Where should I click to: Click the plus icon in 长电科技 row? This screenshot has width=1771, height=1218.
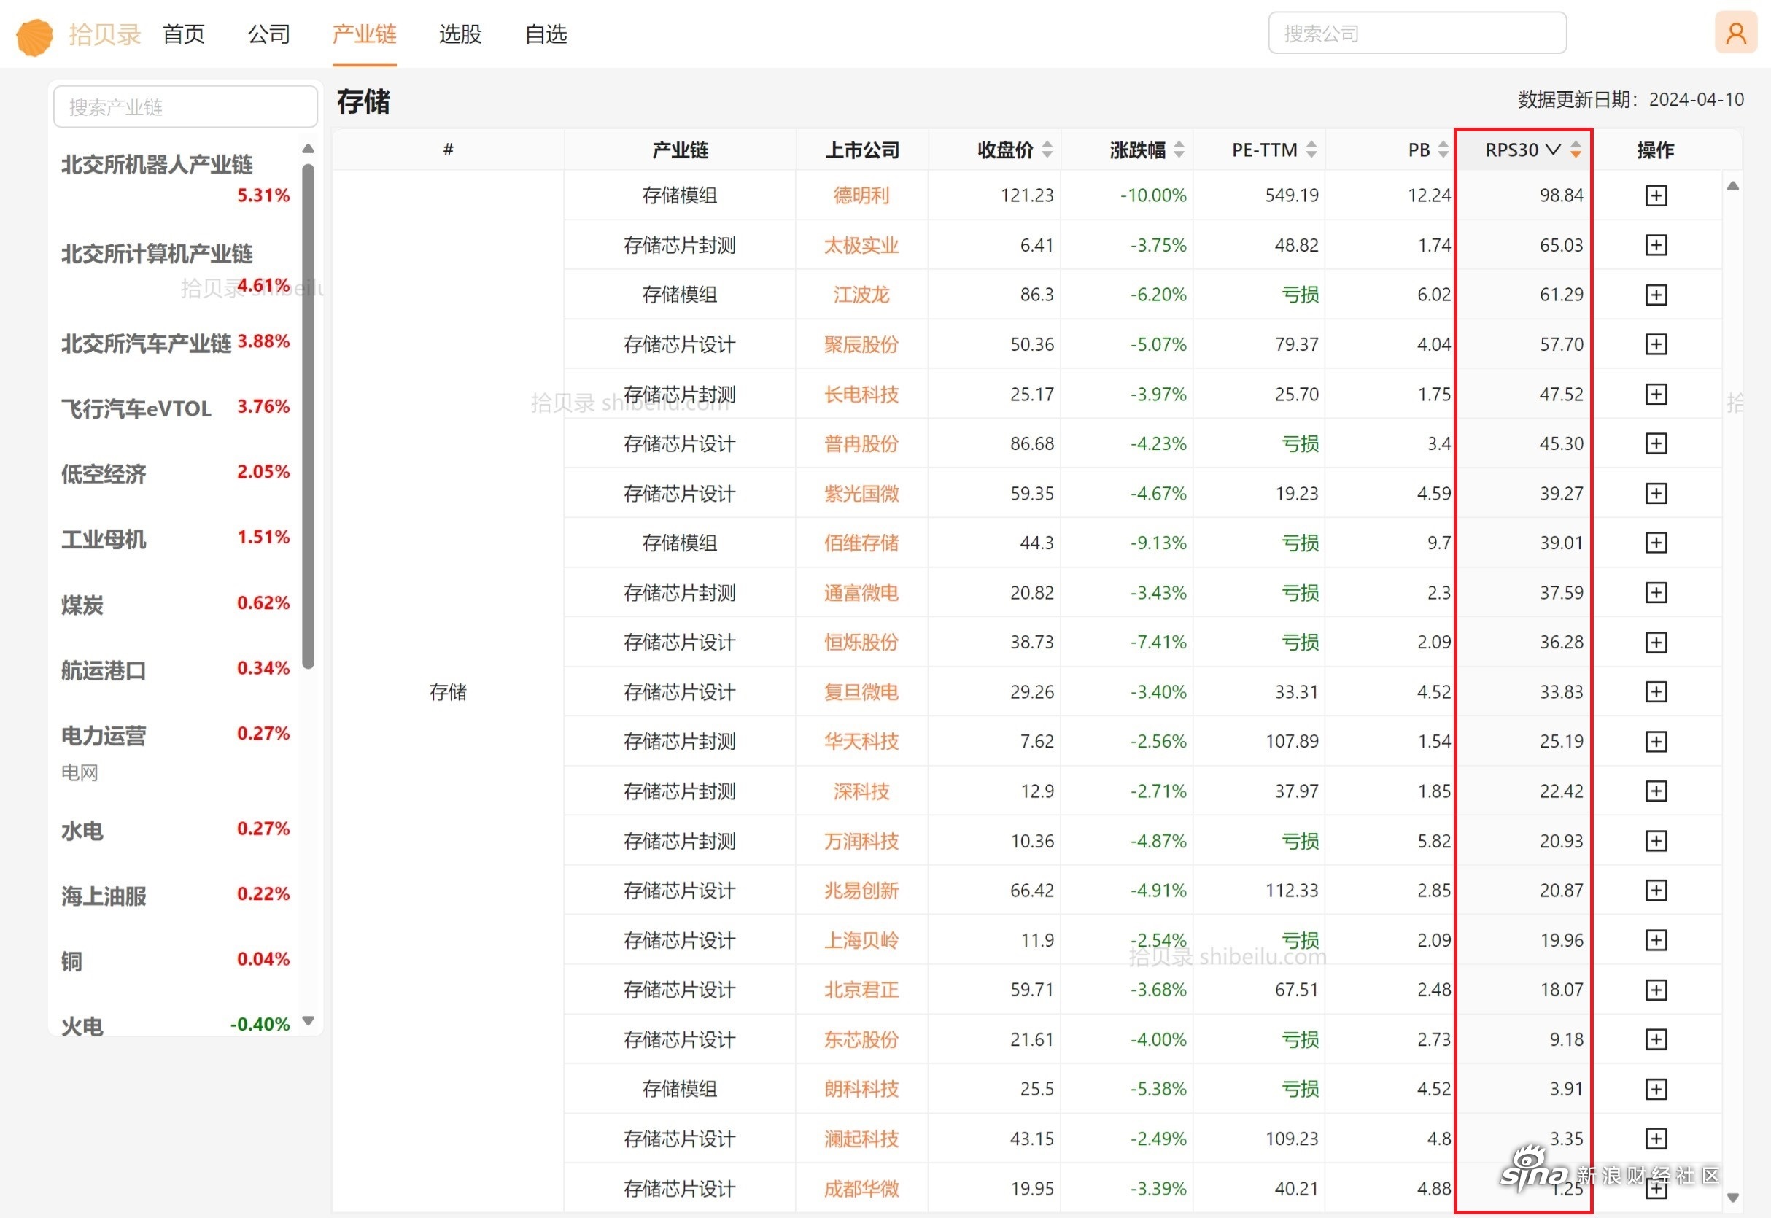1655,394
